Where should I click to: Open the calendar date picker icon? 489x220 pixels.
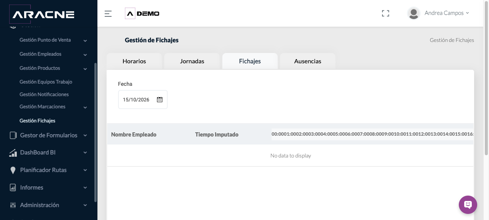(160, 100)
